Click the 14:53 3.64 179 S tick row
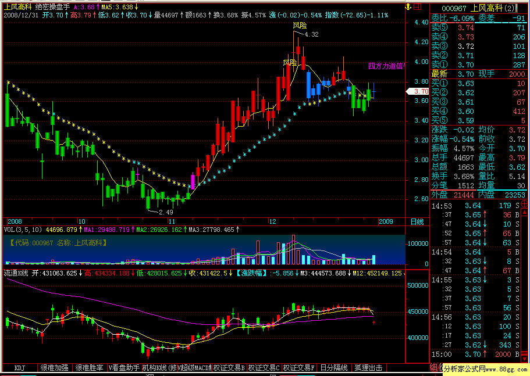Viewport: 530px width, 376px height. pos(475,206)
